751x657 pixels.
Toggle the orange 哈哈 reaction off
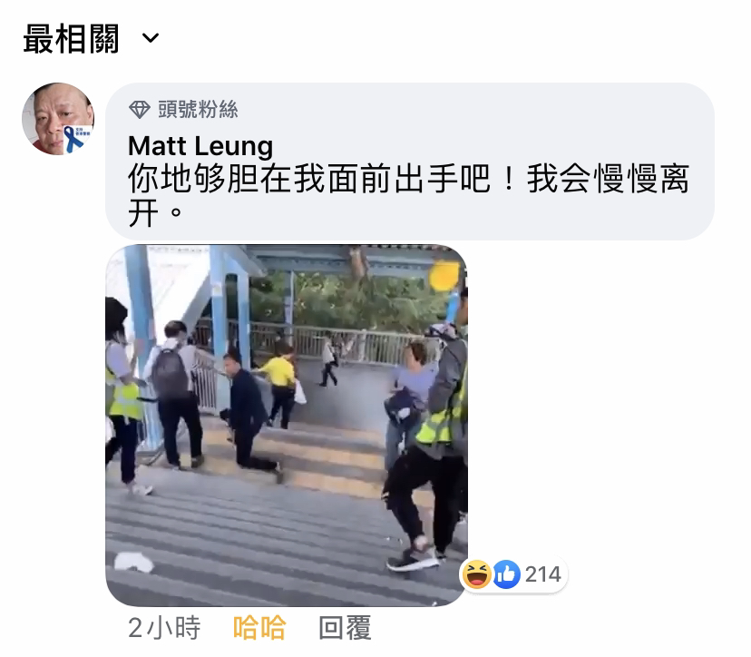coord(259,627)
